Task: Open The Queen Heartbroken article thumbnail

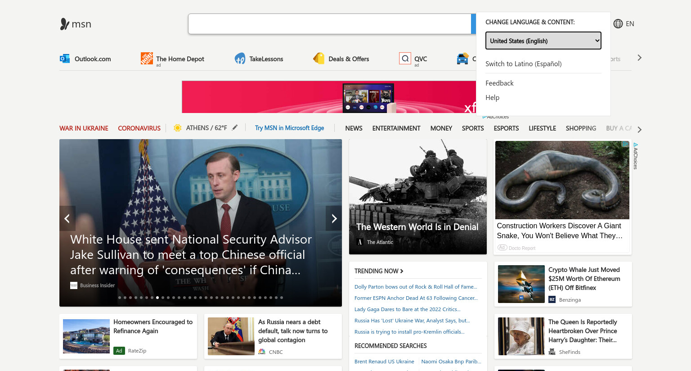Action: point(521,336)
